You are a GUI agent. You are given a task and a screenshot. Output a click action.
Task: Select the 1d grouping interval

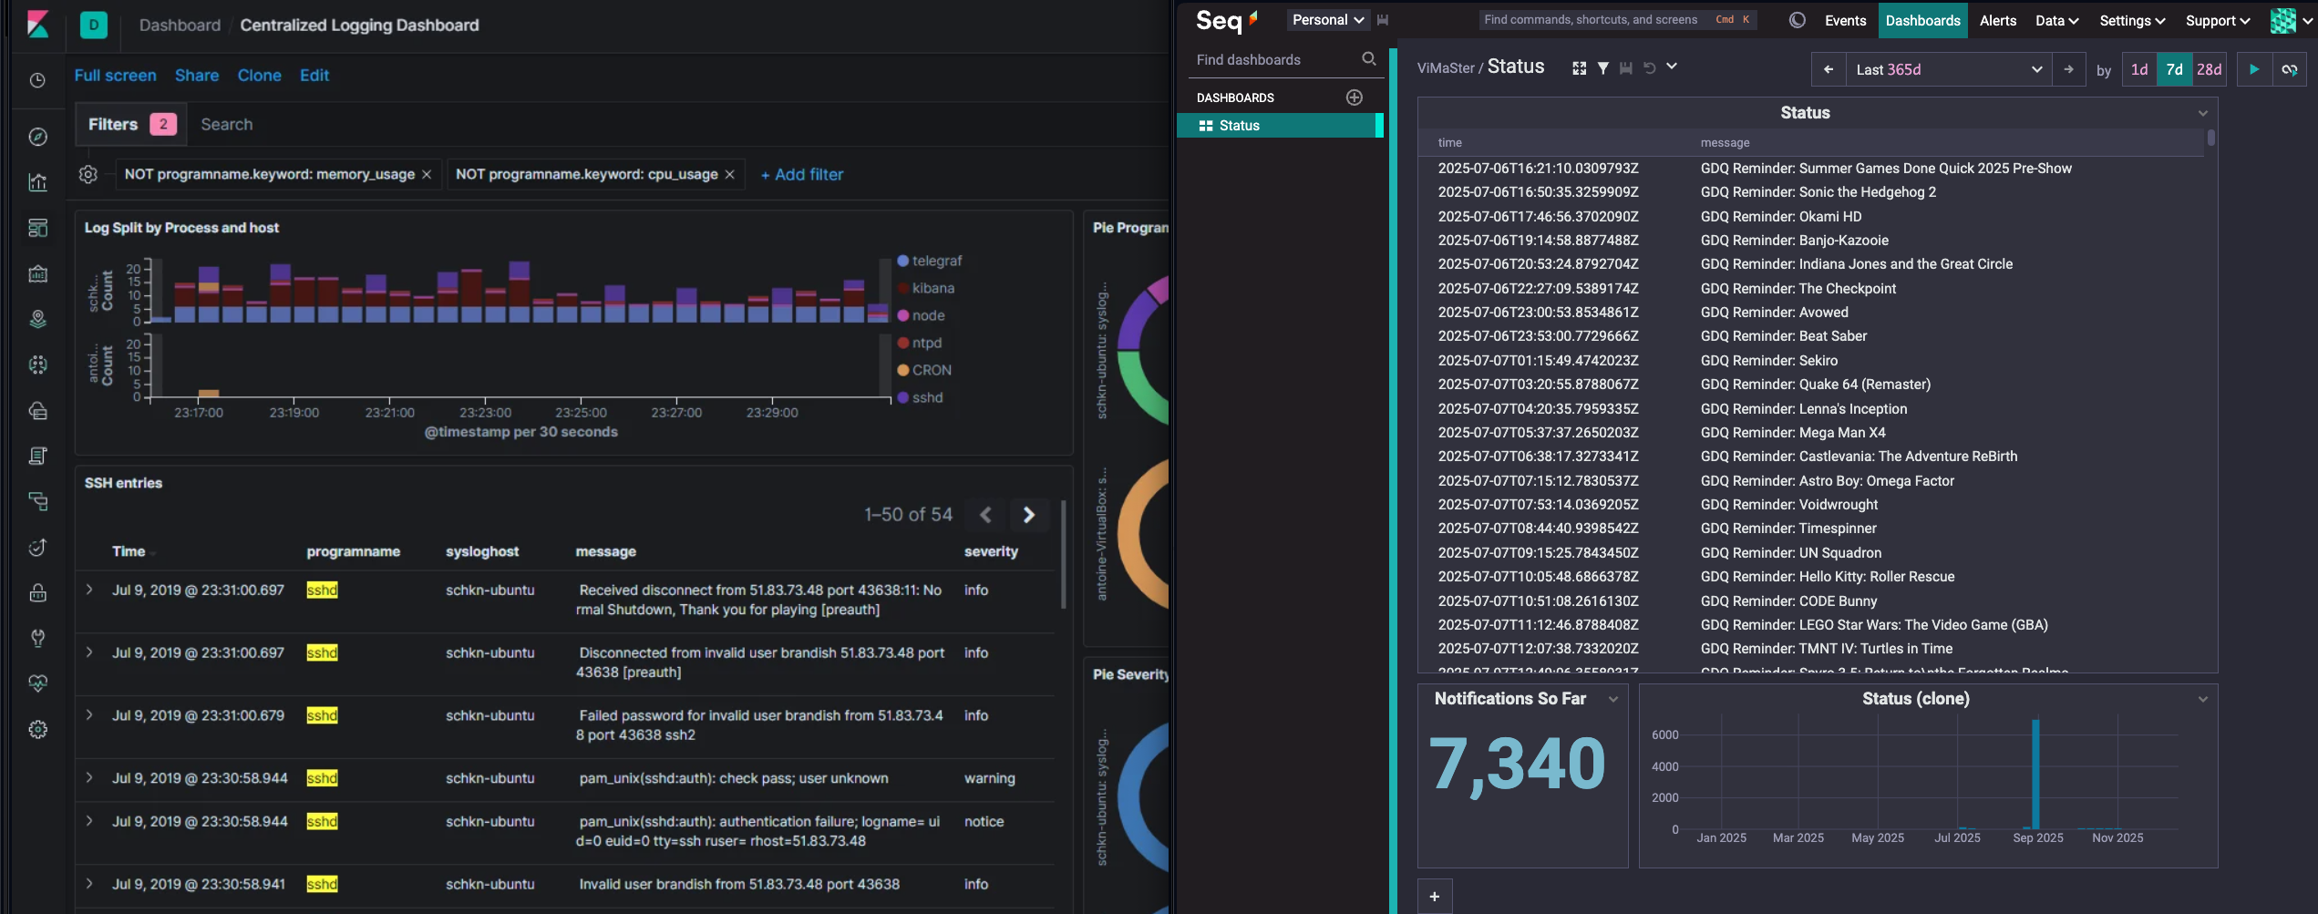(x=2138, y=69)
